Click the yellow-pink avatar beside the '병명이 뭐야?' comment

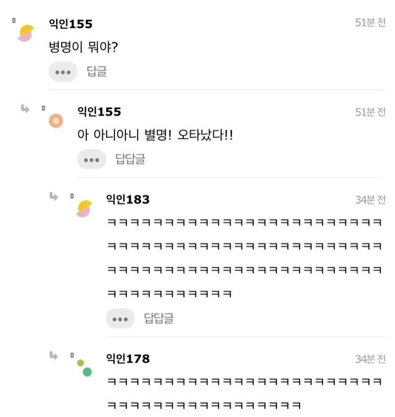point(26,33)
